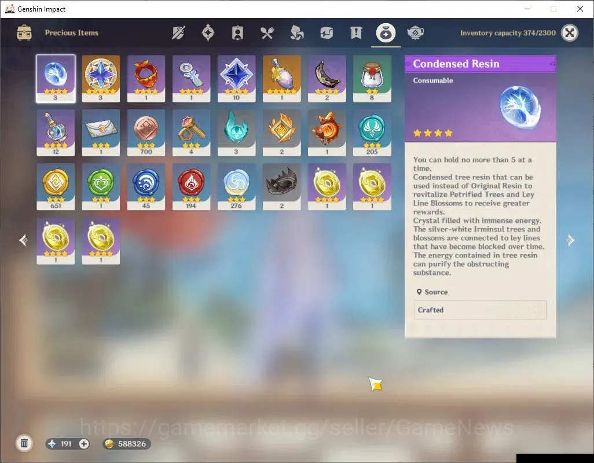Click the backpack icon beside Precious Items
This screenshot has height=463, width=594.
(24, 33)
